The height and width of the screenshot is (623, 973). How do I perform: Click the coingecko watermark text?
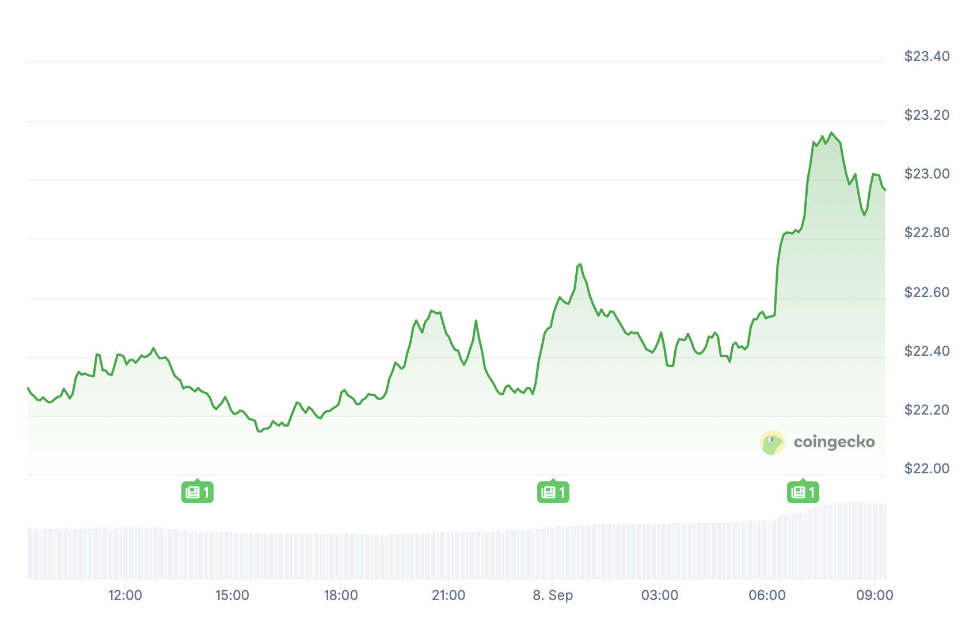[x=834, y=442]
